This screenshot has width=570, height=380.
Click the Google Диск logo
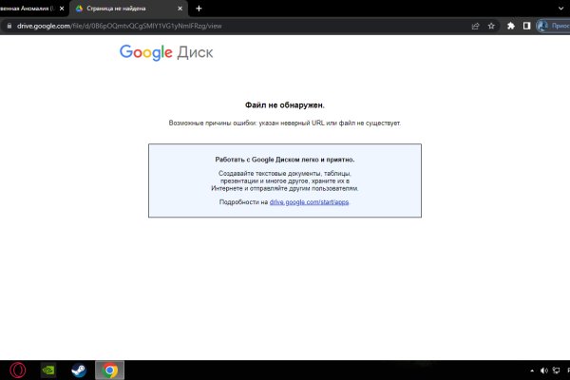(x=166, y=52)
